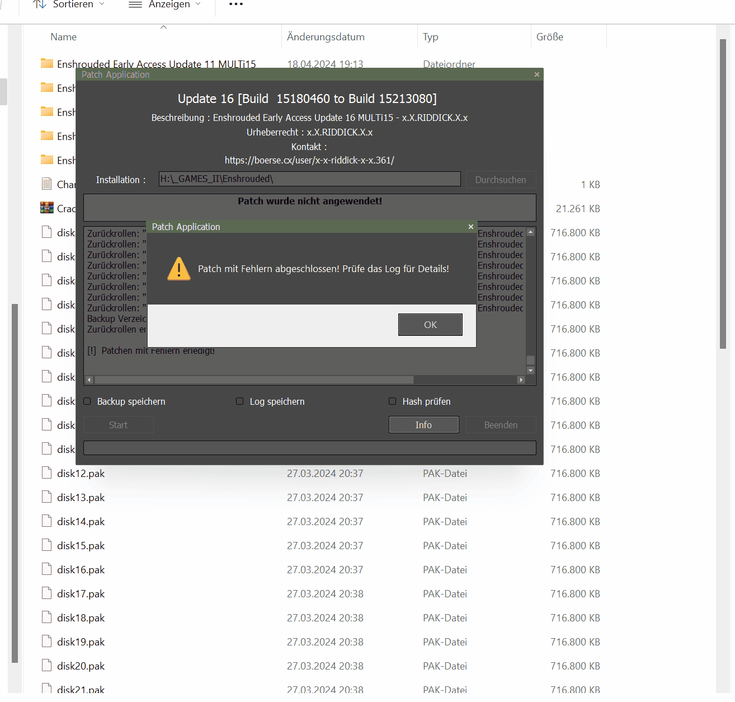Click the Explorer file list vertical scrollbar

point(723,194)
